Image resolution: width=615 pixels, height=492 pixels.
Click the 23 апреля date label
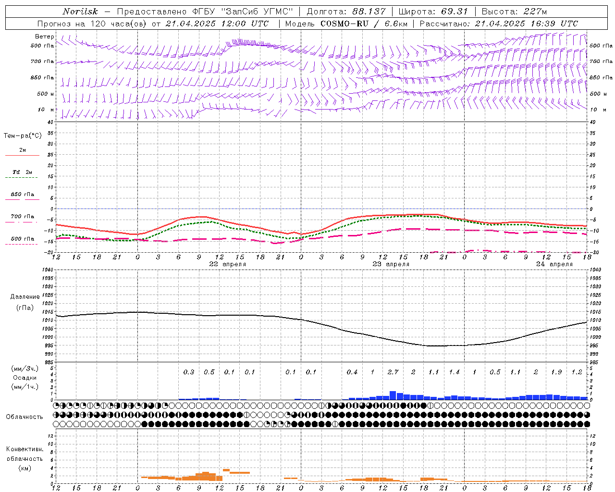(391, 264)
